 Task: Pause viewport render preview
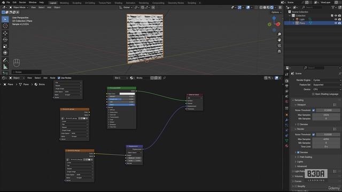(x=280, y=7)
